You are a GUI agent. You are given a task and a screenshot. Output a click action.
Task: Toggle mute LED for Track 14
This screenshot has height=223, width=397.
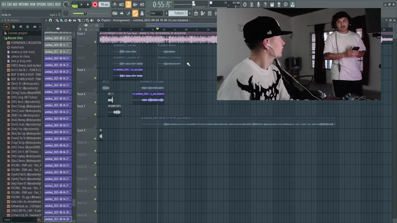[x=95, y=199]
